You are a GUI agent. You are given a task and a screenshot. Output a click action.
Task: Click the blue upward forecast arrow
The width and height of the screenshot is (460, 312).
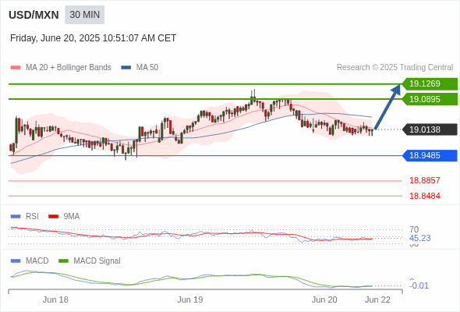pyautogui.click(x=387, y=107)
